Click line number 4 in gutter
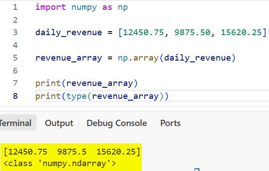Image resolution: width=269 pixels, height=171 pixels. coord(15,45)
